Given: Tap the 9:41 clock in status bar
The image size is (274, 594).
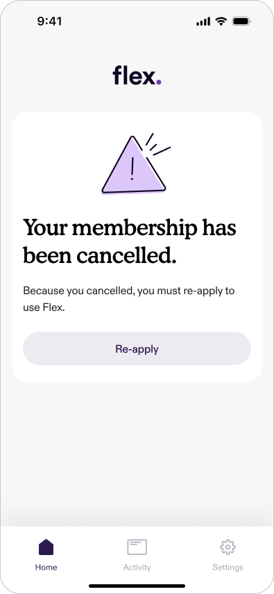Looking at the screenshot, I should 49,22.
